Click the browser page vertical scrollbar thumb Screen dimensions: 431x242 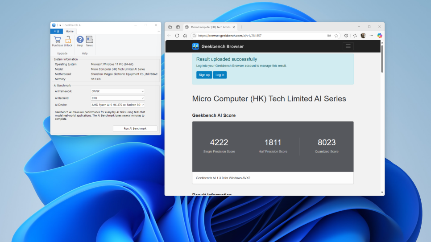[x=382, y=59]
